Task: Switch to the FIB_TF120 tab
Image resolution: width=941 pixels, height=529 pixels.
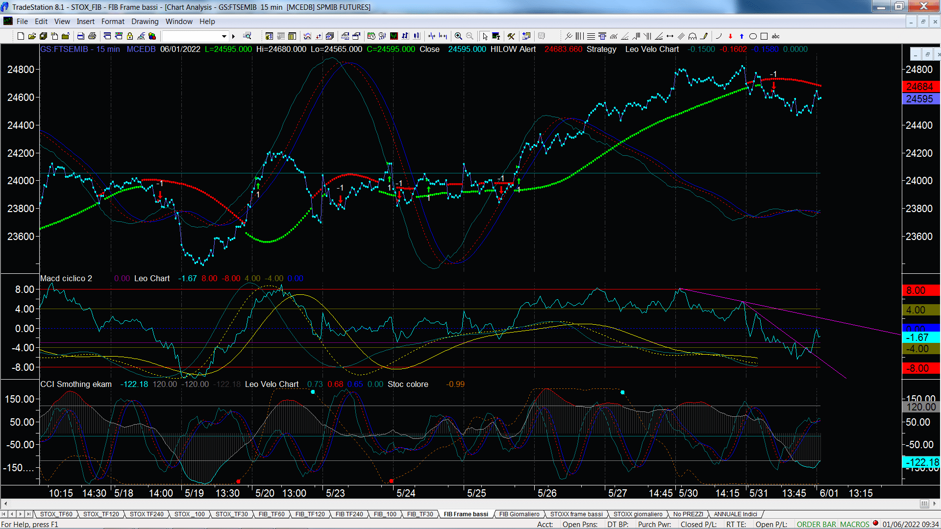Action: (x=310, y=514)
